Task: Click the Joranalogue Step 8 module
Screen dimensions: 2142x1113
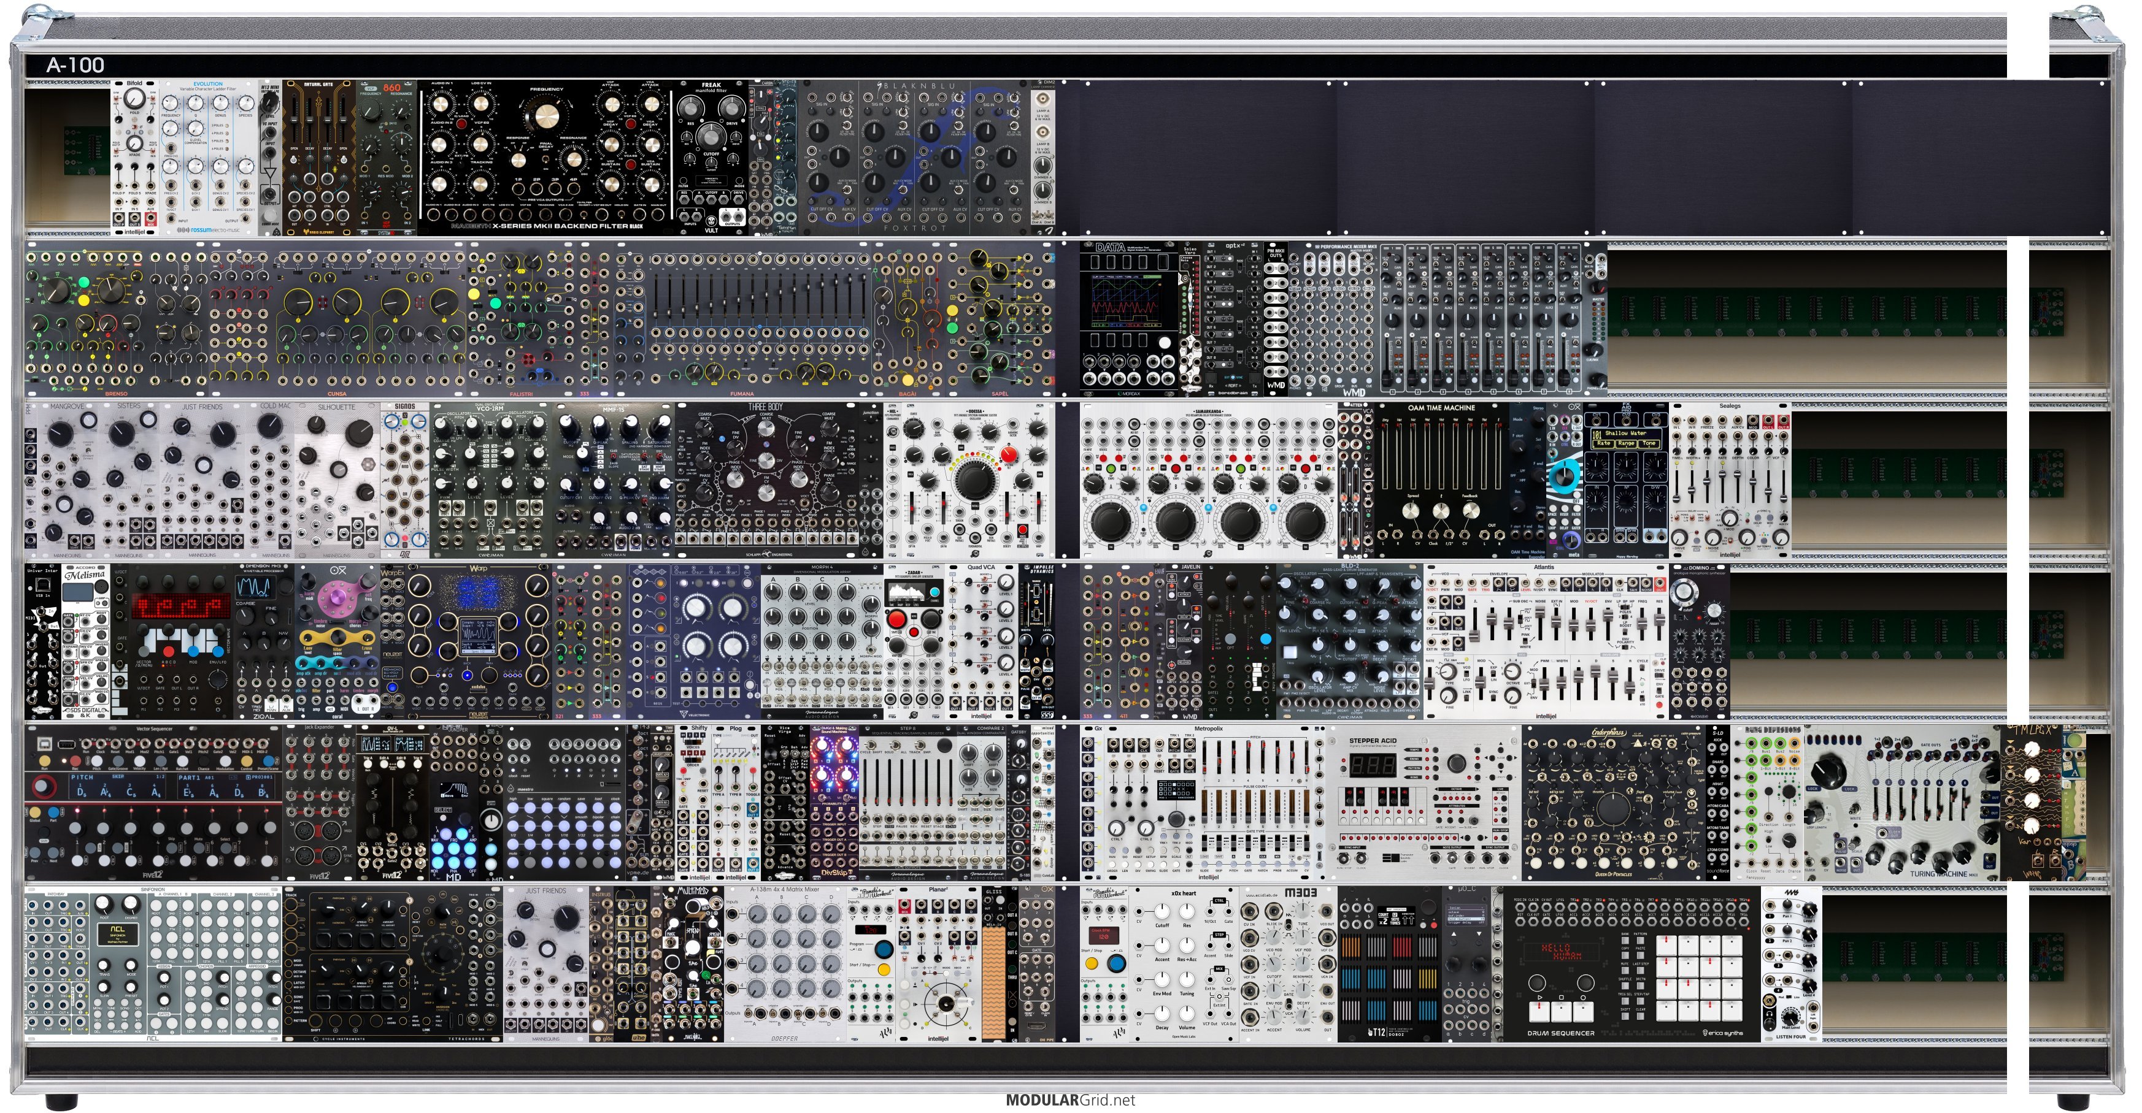Action: 907,803
